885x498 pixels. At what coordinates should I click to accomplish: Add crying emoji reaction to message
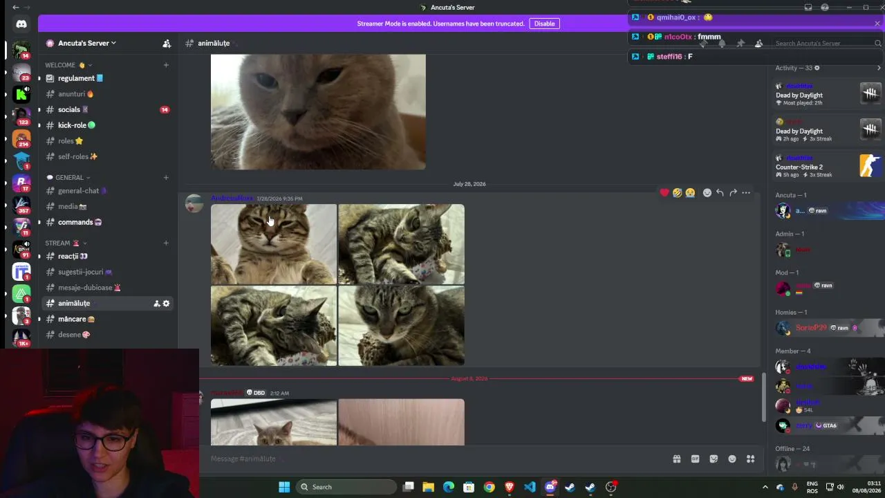(690, 193)
